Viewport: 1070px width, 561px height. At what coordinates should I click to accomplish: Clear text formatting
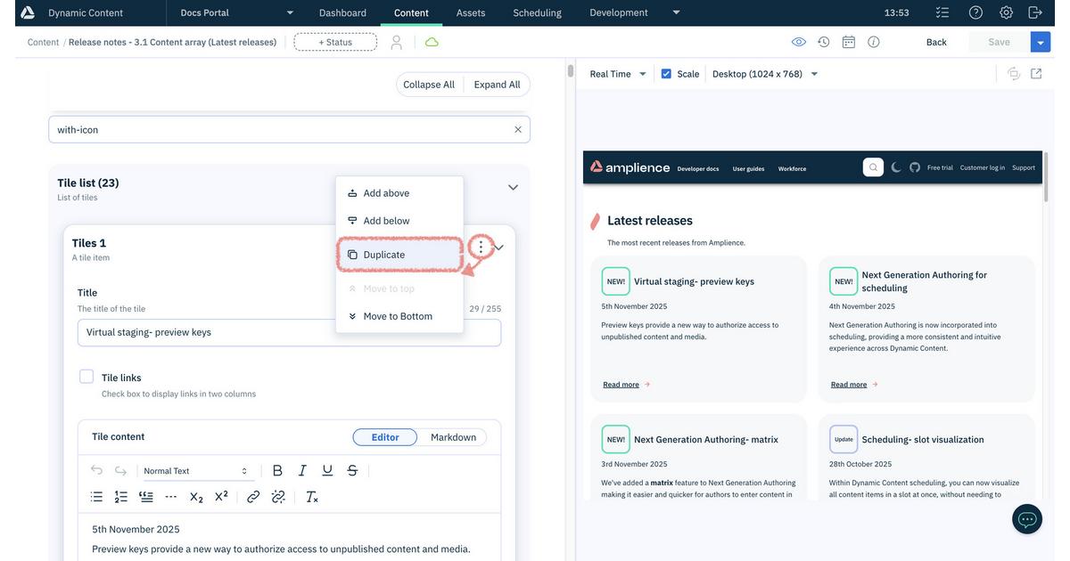(x=311, y=497)
